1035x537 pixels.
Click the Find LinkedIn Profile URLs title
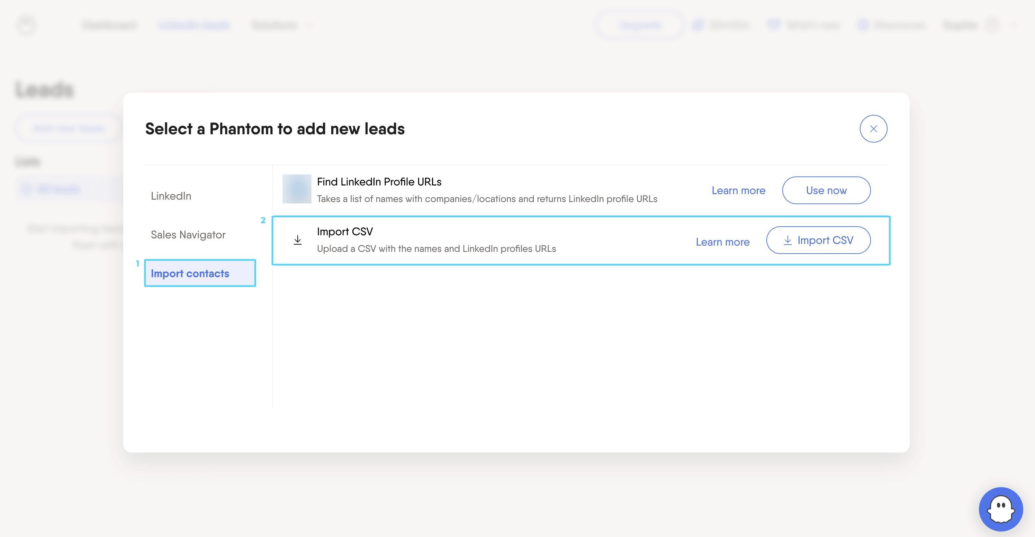[x=379, y=182]
